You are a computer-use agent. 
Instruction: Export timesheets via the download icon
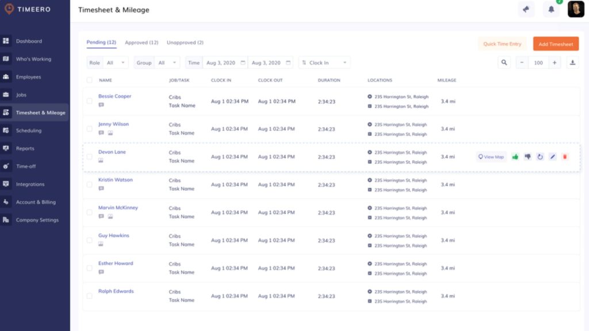coord(573,63)
